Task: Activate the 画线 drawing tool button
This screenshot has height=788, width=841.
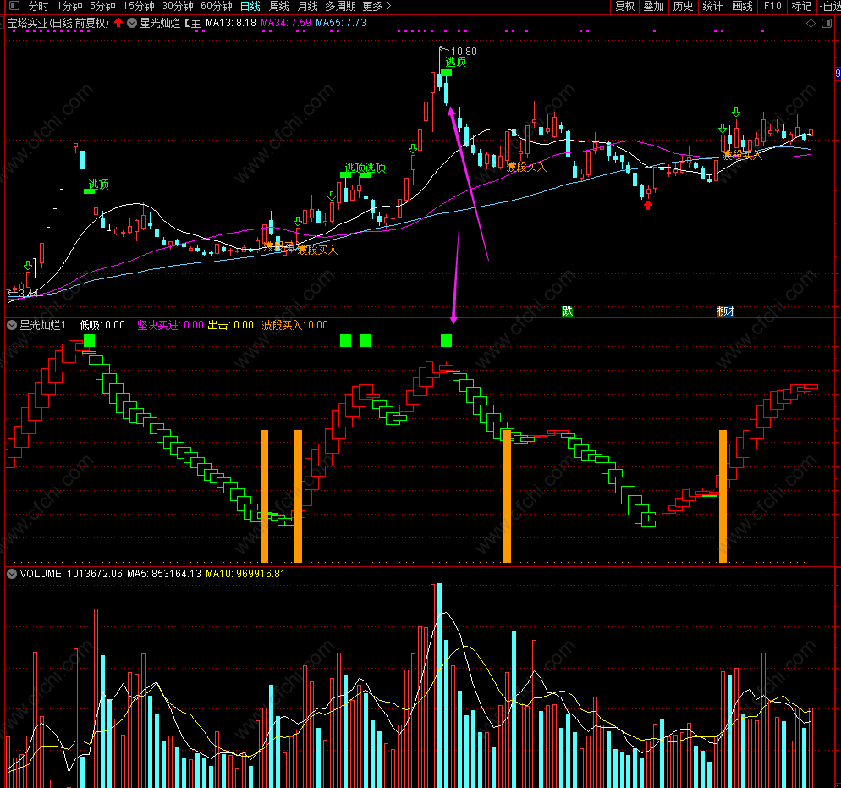Action: coord(742,7)
